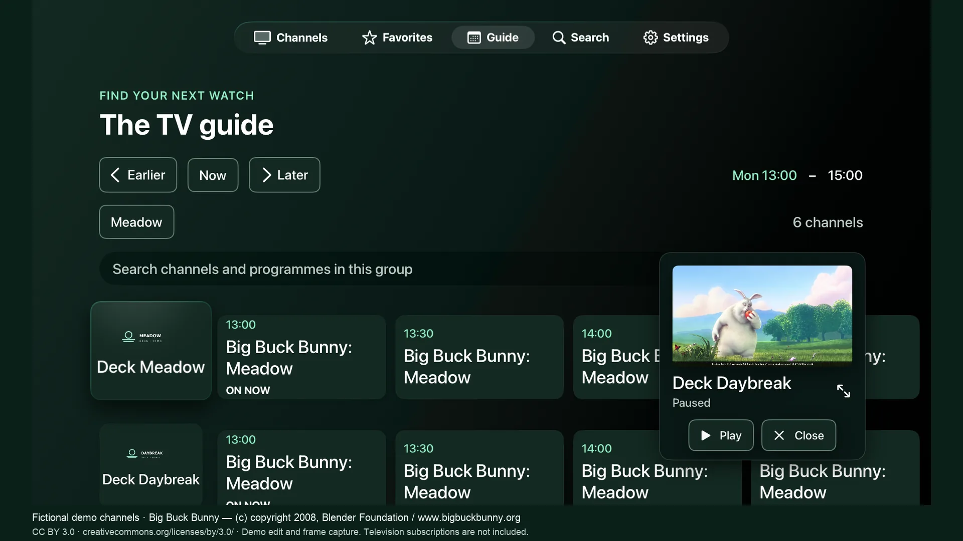Viewport: 963px width, 541px height.
Task: Click The TV guide heading
Action: click(x=187, y=125)
